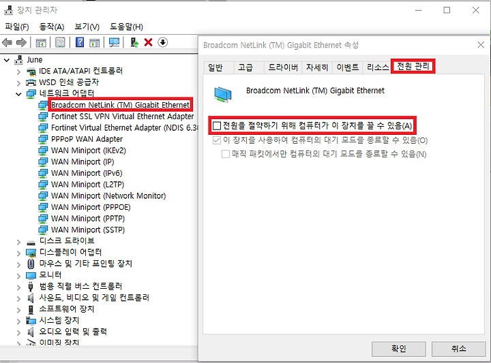Click the IDE ATA/ATAPI 컨트롤러 icon
This screenshot has height=363, width=491.
(x=31, y=72)
